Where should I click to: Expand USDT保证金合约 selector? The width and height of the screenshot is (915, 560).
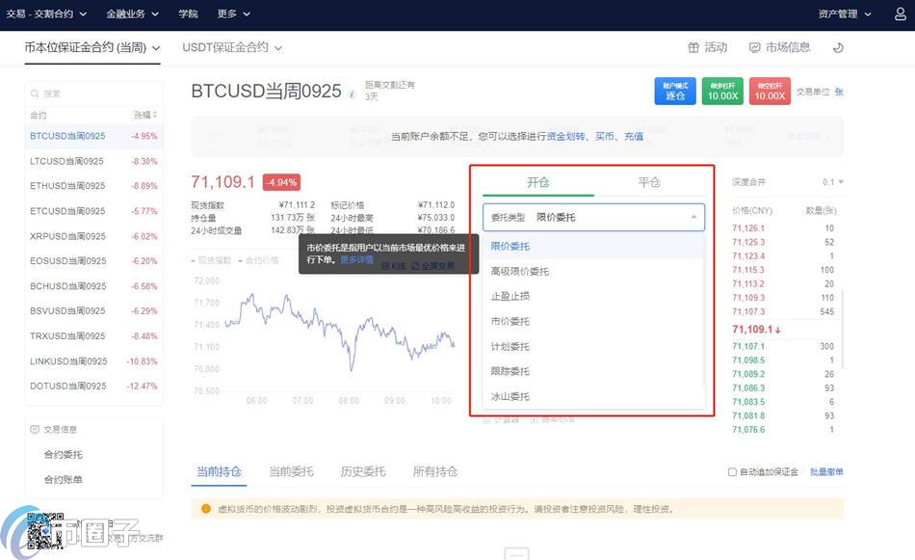point(232,48)
